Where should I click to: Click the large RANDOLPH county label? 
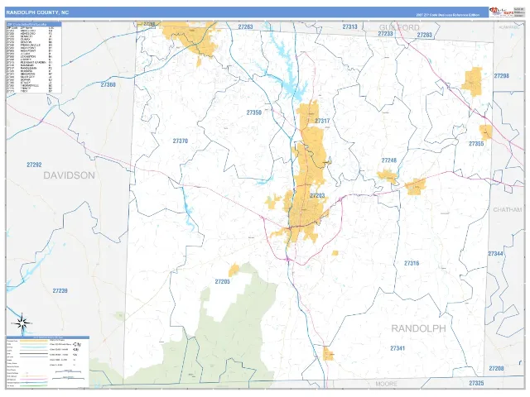418,328
